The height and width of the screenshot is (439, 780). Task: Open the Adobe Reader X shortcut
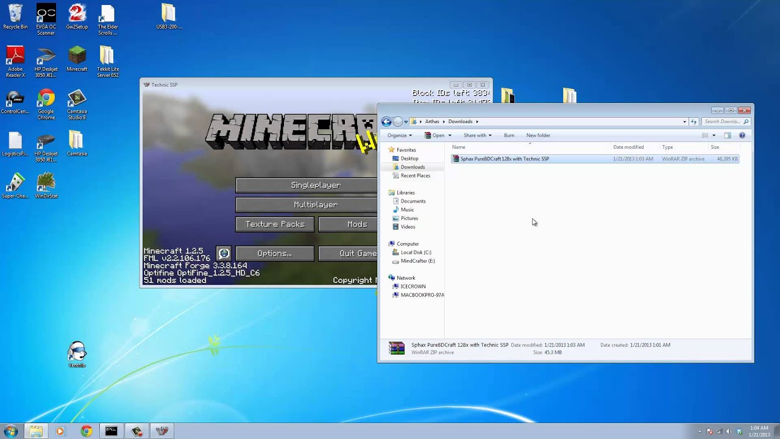tap(15, 62)
